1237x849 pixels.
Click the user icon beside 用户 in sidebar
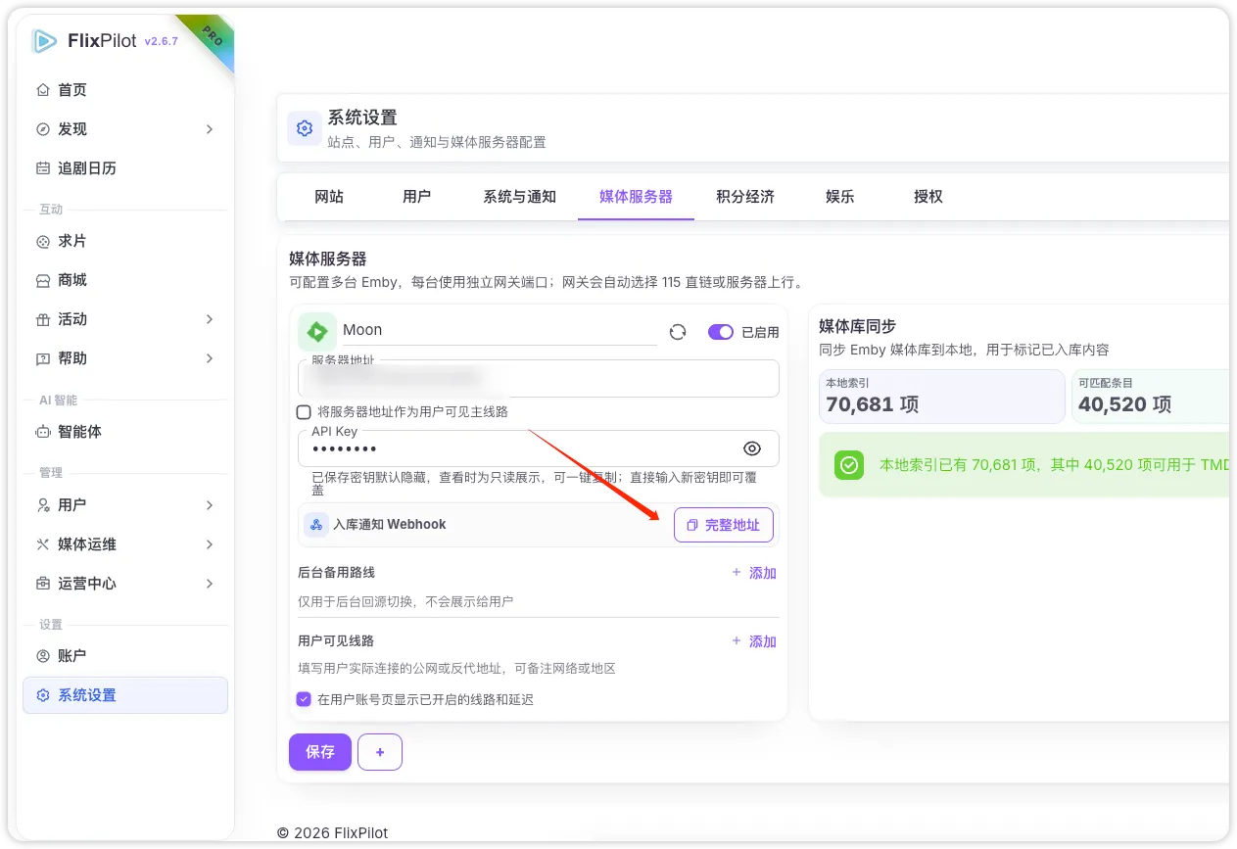coord(42,505)
